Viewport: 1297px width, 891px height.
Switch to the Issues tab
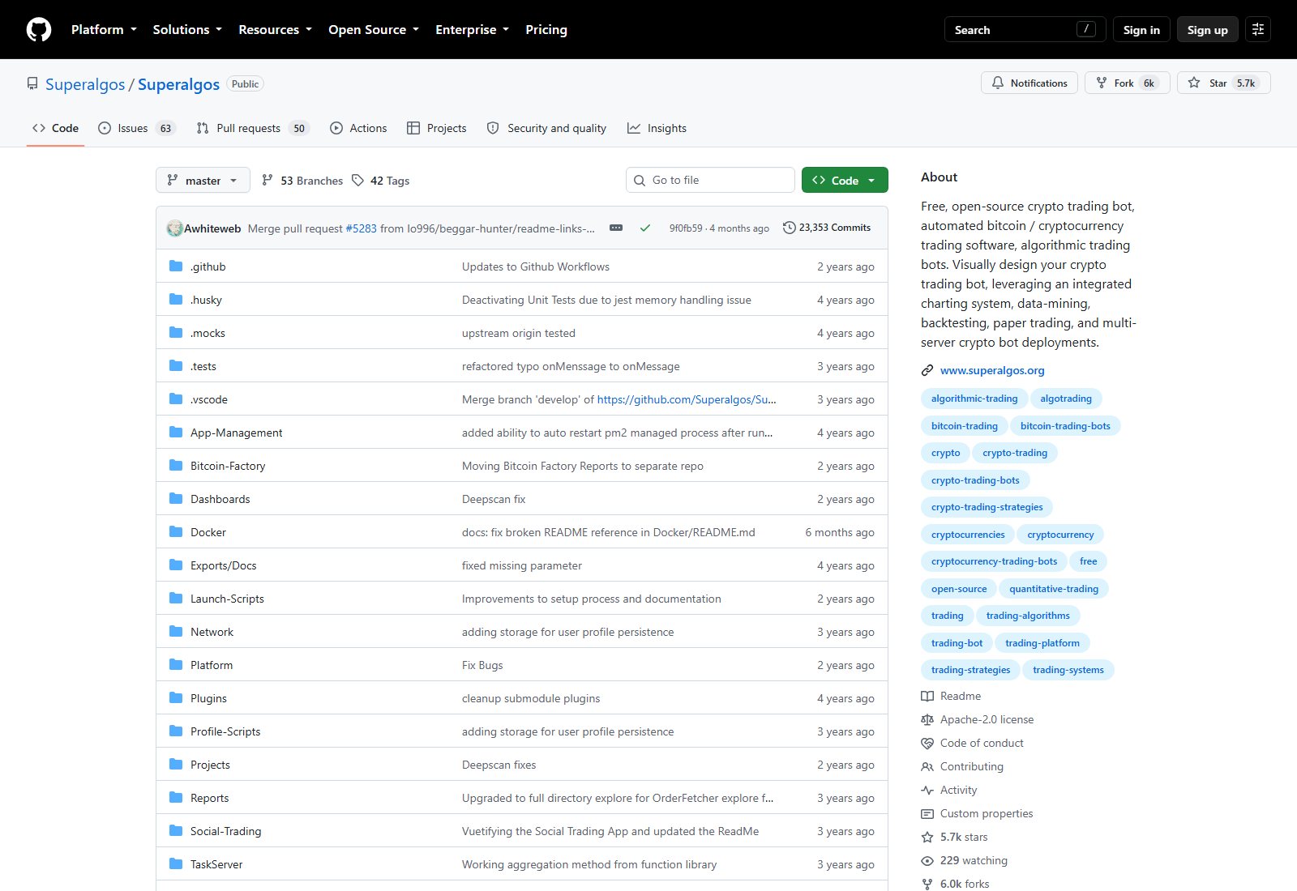135,128
